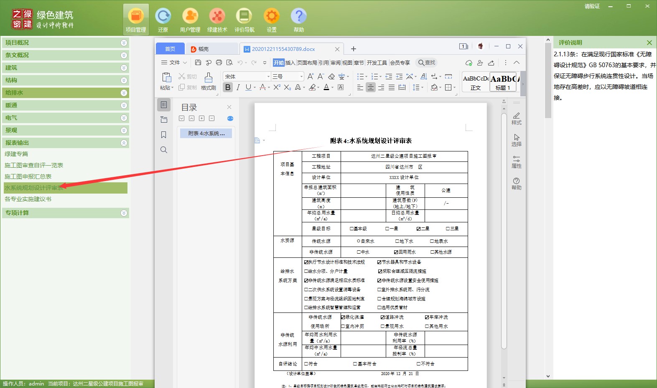Open 属性 properties side icon
This screenshot has height=388, width=657.
tap(517, 162)
